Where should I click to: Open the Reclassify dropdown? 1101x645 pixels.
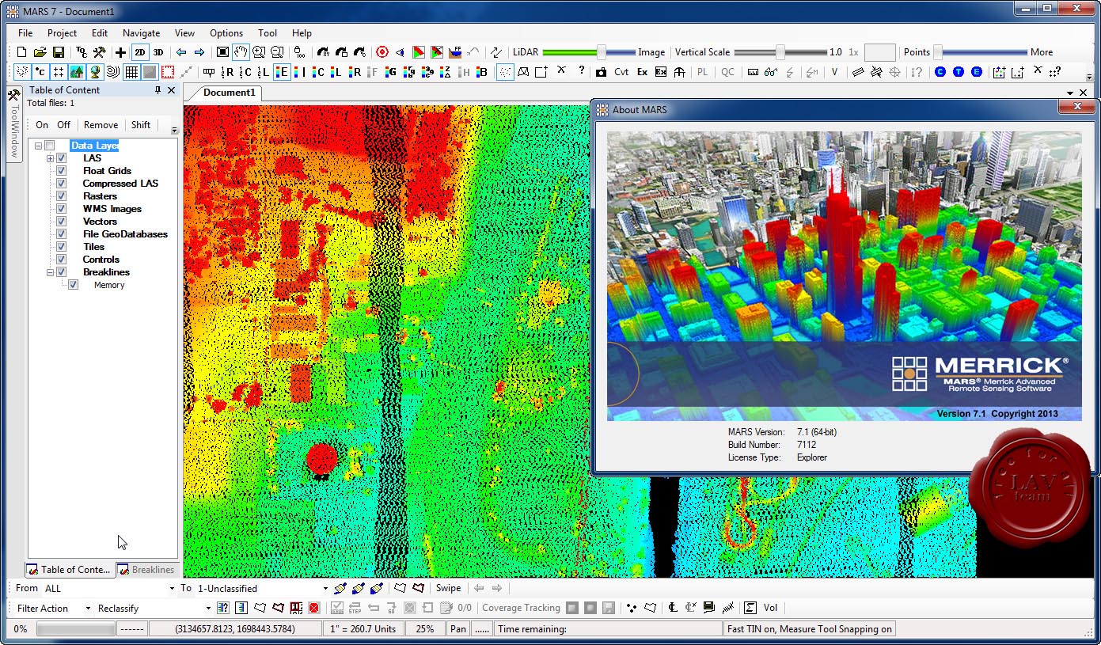tap(208, 609)
